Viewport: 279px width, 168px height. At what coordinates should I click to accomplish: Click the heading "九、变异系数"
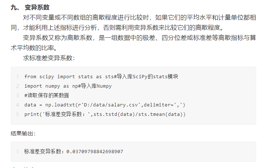pyautogui.click(x=30, y=7)
